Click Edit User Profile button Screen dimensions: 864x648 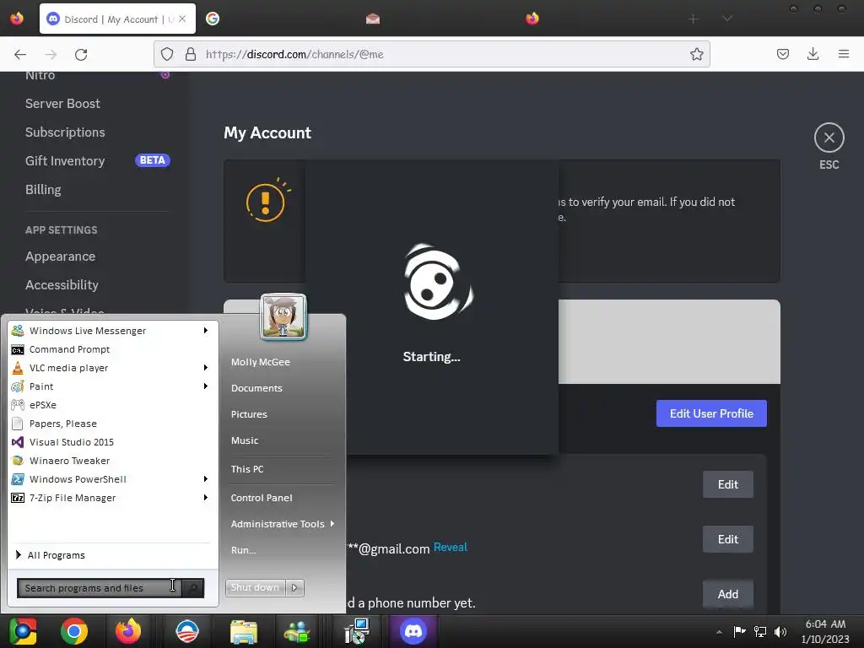(711, 413)
